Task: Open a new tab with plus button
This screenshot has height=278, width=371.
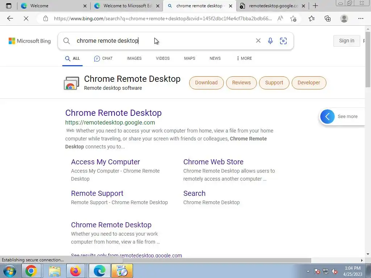Action: [315, 6]
